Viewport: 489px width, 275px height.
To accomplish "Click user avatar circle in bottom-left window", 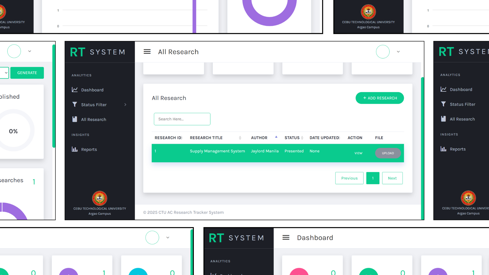I will [x=152, y=238].
